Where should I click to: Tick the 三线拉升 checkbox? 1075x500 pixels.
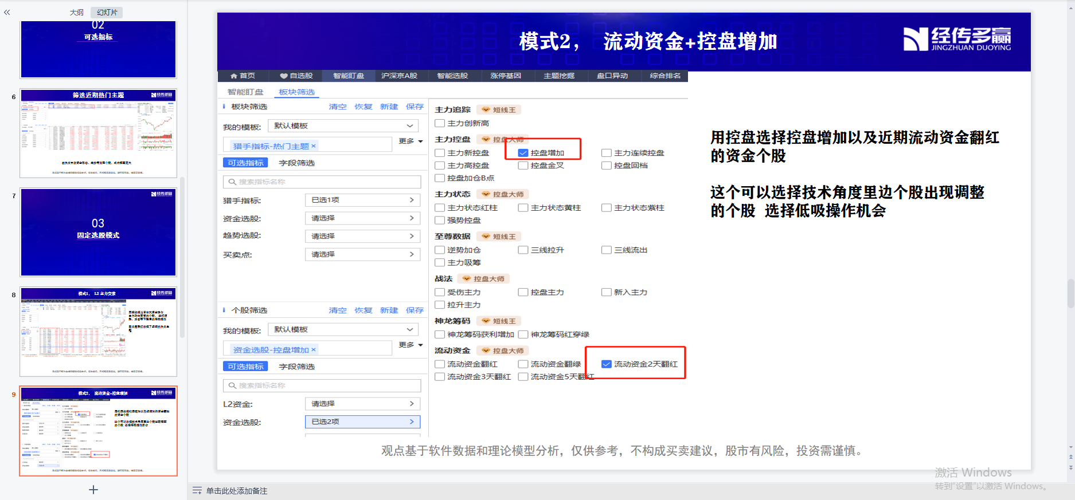(x=523, y=250)
